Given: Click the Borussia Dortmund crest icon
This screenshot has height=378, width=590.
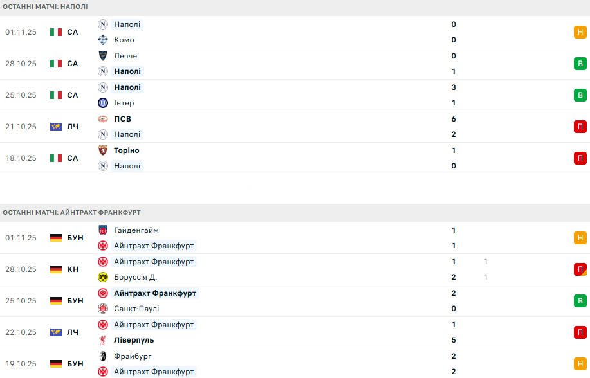Looking at the screenshot, I should 103,277.
